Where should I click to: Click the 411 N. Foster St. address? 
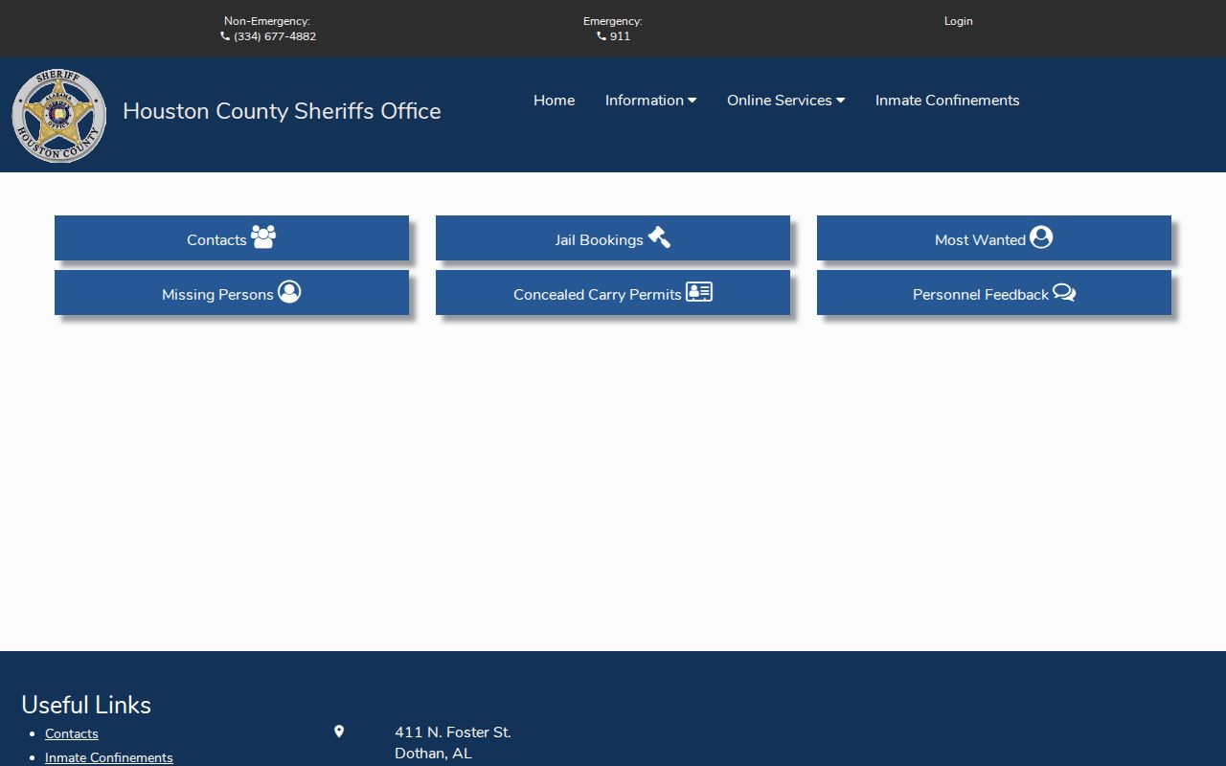click(453, 732)
